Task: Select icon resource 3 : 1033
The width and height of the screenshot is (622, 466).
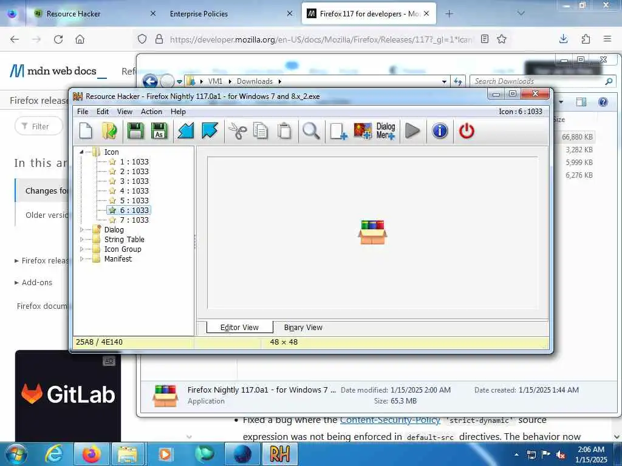Action: click(134, 181)
